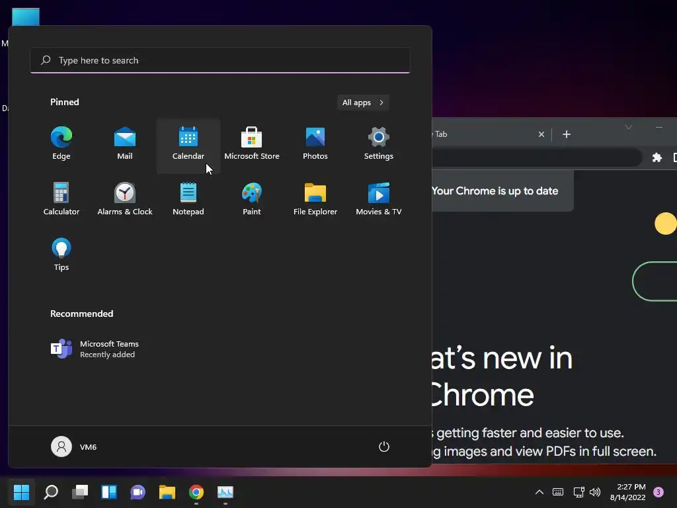The image size is (677, 508).
Task: Launch the Paint app
Action: click(x=252, y=200)
